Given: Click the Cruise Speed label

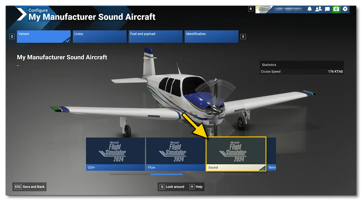Looking at the screenshot, I should click(271, 71).
